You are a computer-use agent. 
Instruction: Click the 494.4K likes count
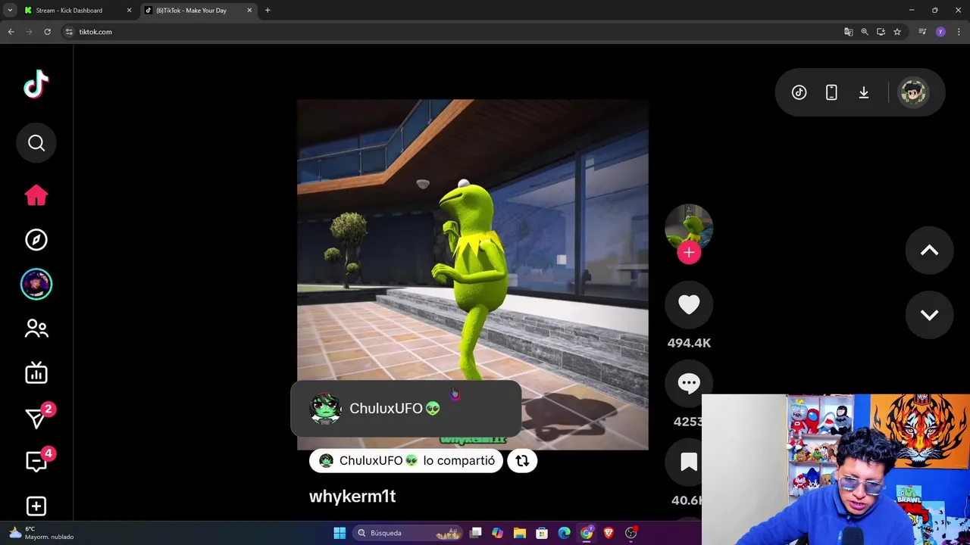689,343
